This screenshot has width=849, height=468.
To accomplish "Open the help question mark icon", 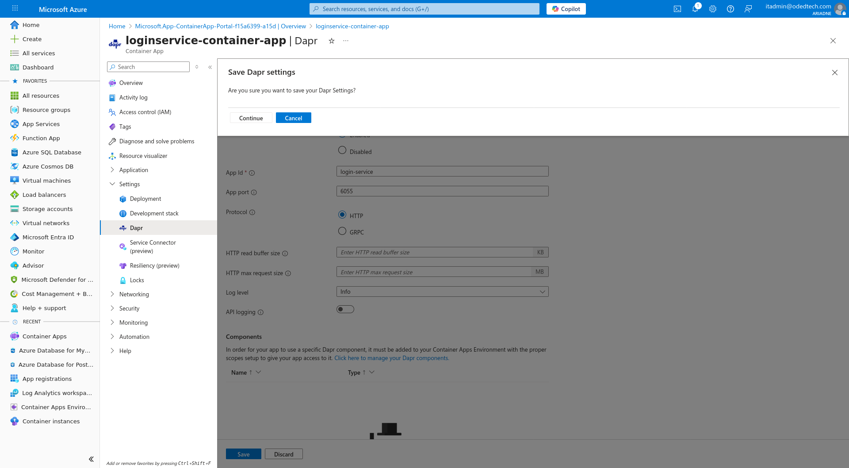I will (x=730, y=9).
